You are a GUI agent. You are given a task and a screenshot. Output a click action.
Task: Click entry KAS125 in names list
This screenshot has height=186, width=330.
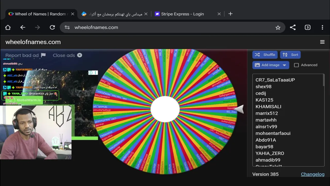(264, 100)
